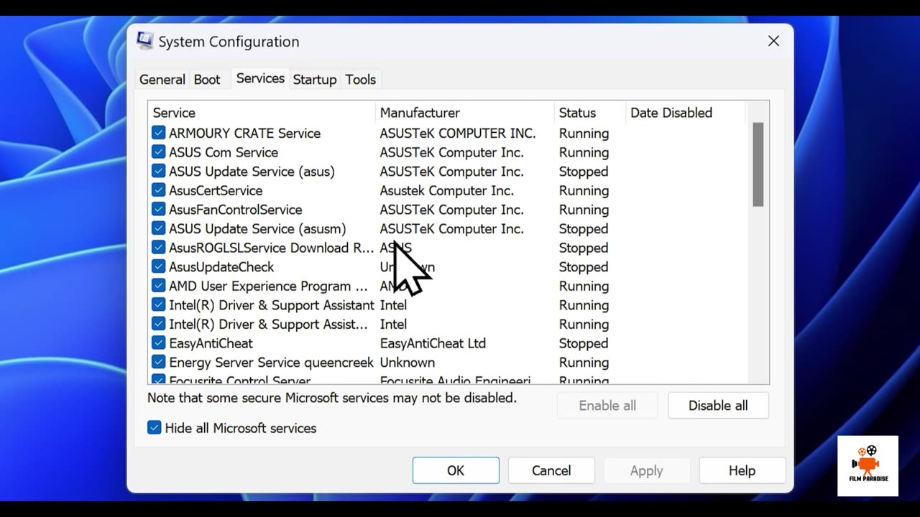Sort by the Date Disabled column header

(x=686, y=113)
